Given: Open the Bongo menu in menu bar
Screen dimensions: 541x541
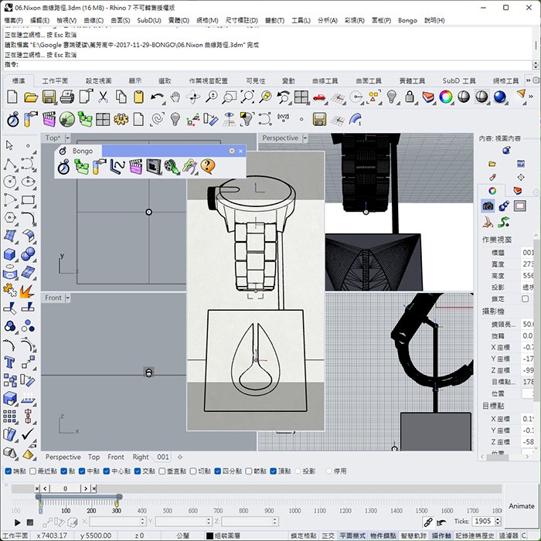Looking at the screenshot, I should (x=406, y=20).
